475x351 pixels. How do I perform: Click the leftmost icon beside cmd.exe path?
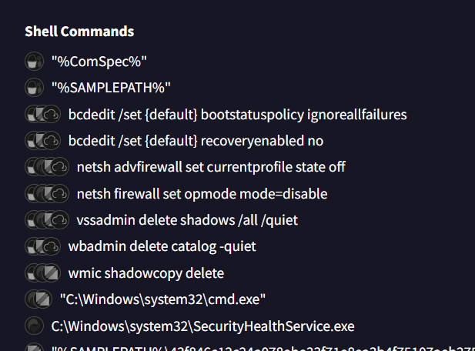(34, 299)
